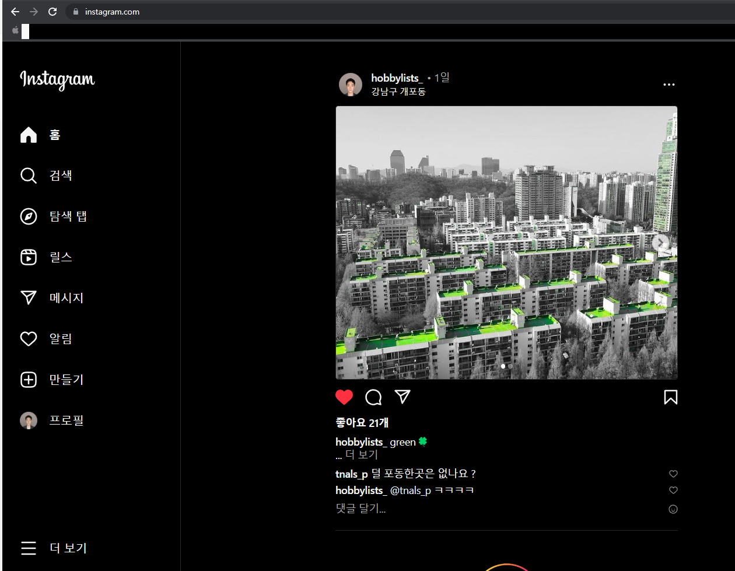Viewport: 735px width, 571px height.
Task: Click the notifications heart sidebar icon
Action: click(x=29, y=339)
